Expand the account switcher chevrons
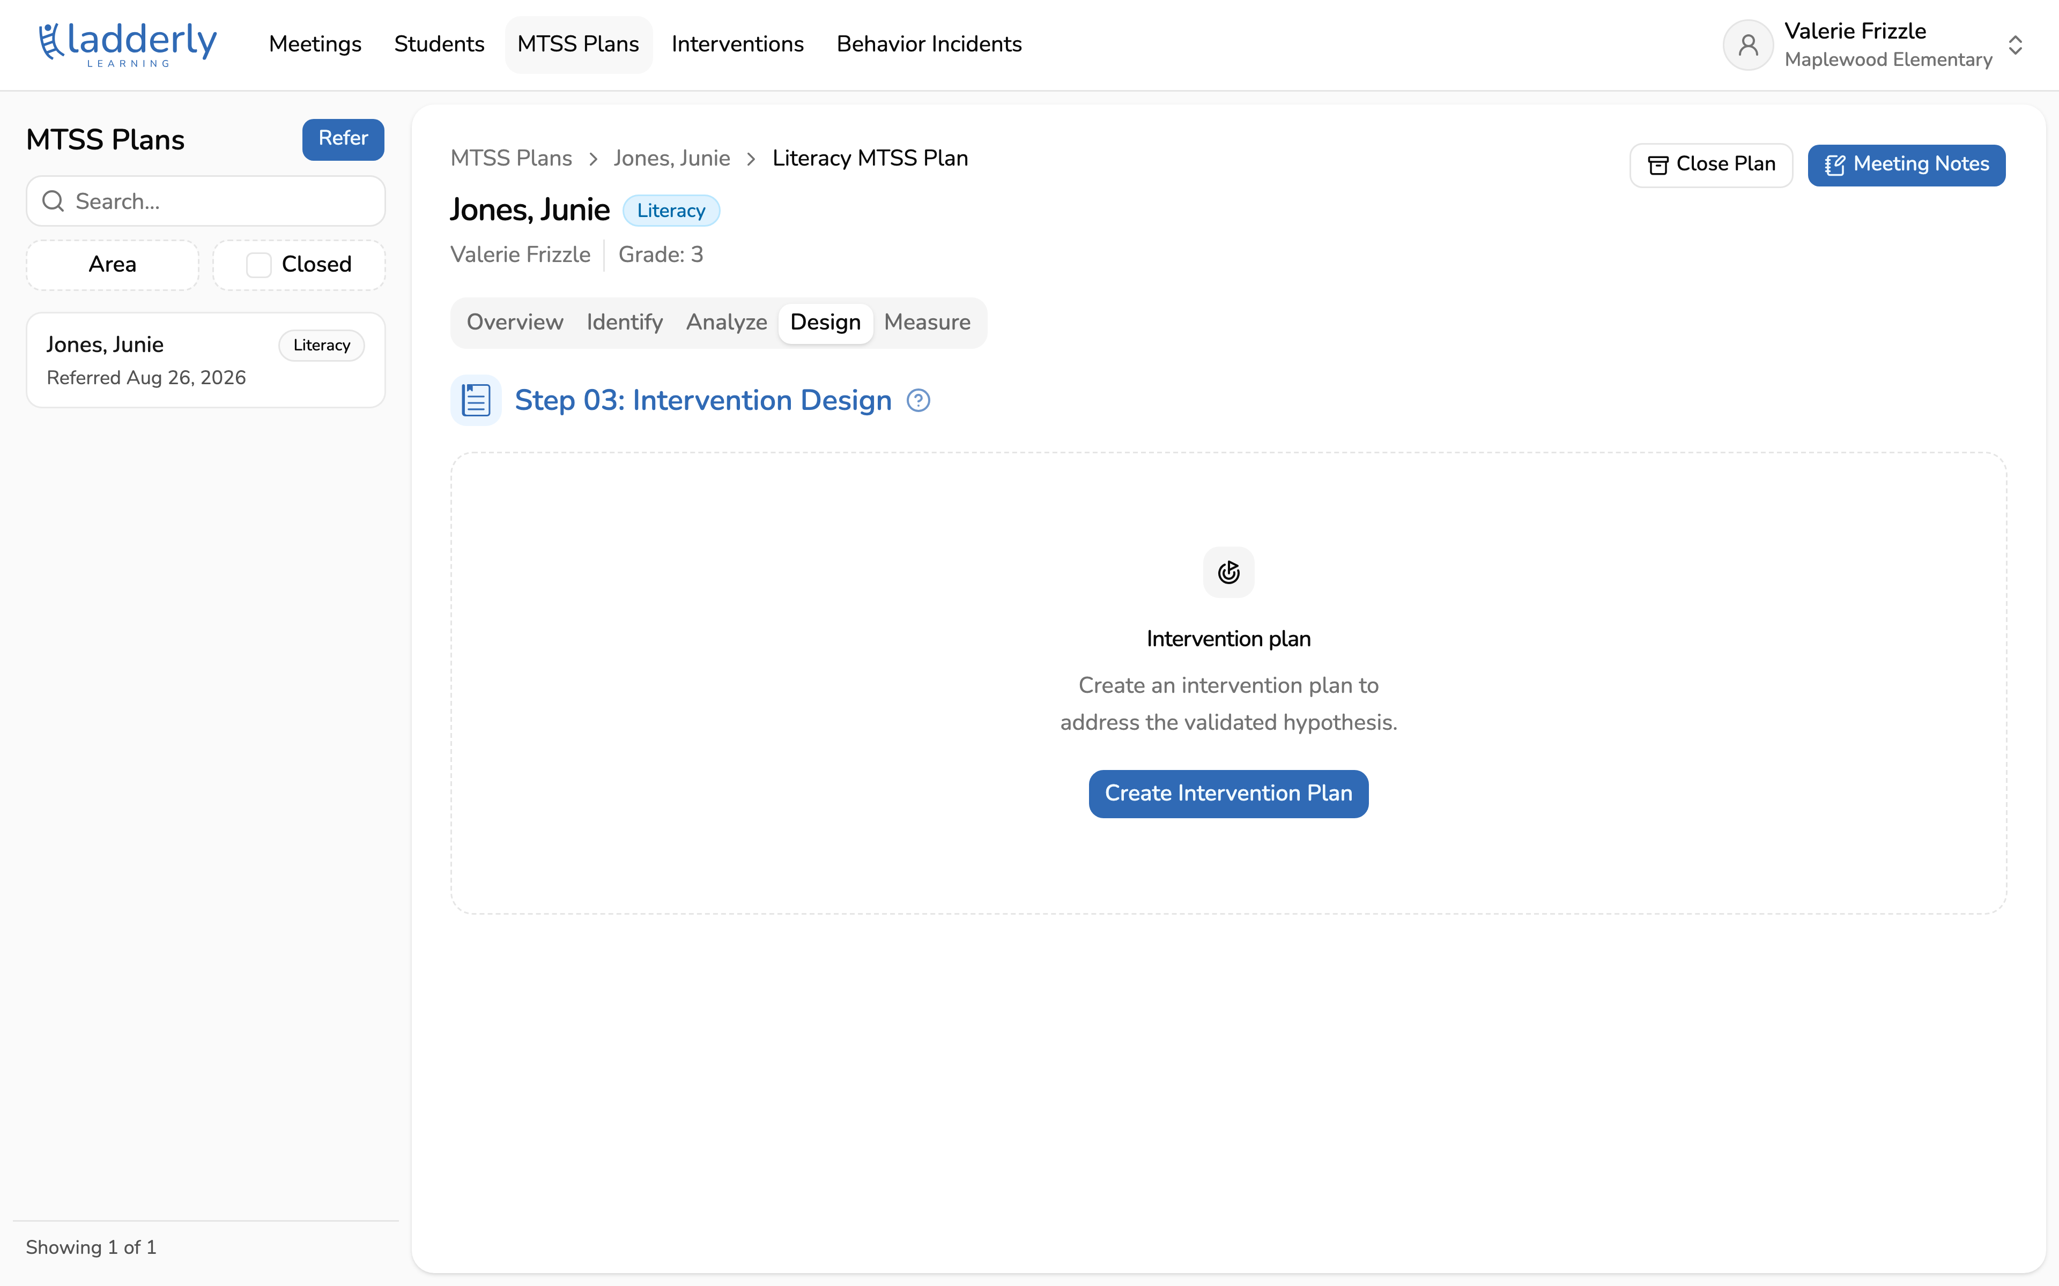The height and width of the screenshot is (1286, 2059). point(2014,45)
